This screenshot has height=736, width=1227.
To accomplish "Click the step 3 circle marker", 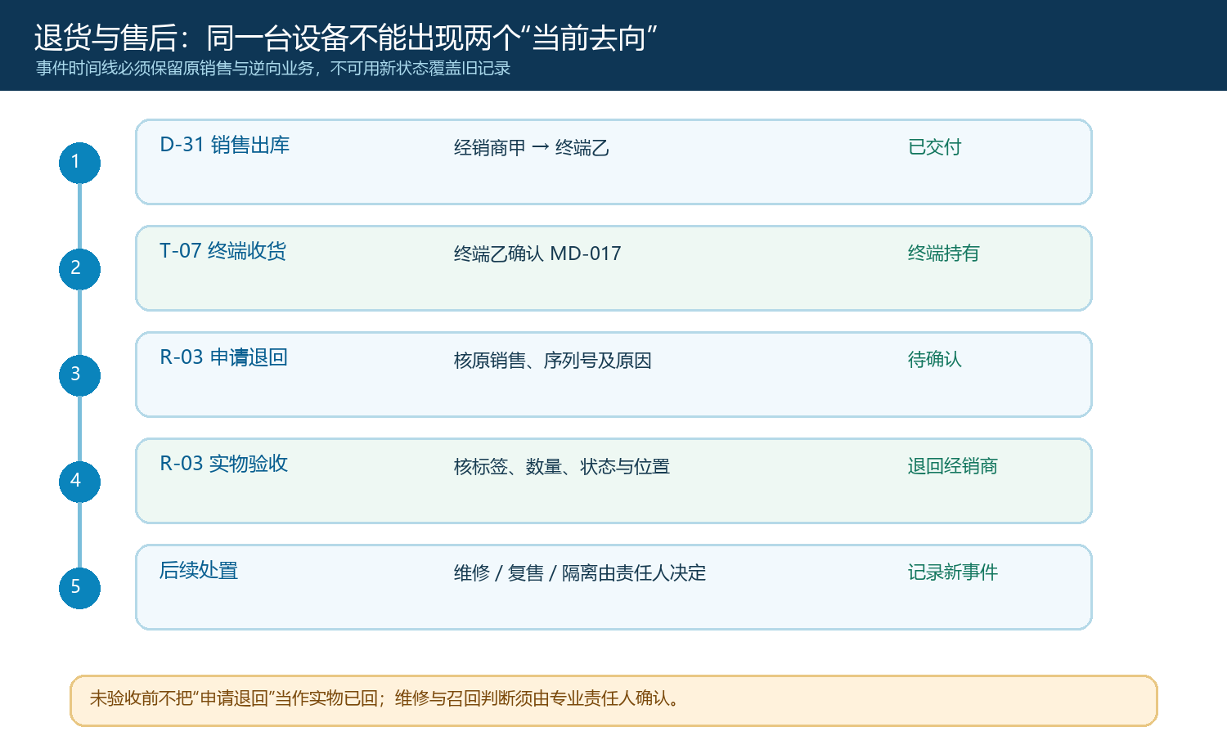I will tap(79, 375).
